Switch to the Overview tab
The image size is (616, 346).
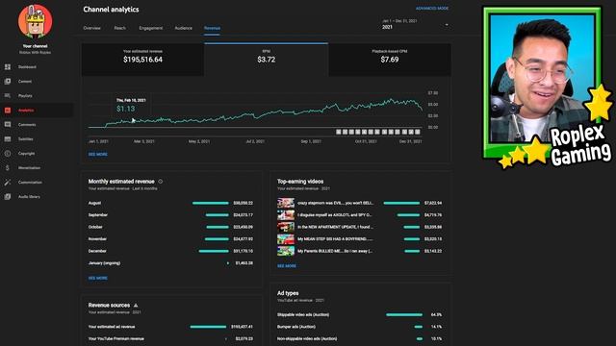coord(92,28)
